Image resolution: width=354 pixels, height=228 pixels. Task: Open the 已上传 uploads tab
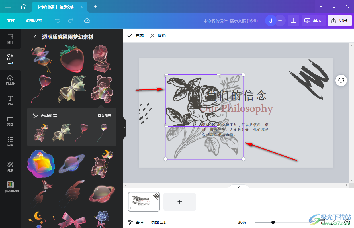click(10, 80)
